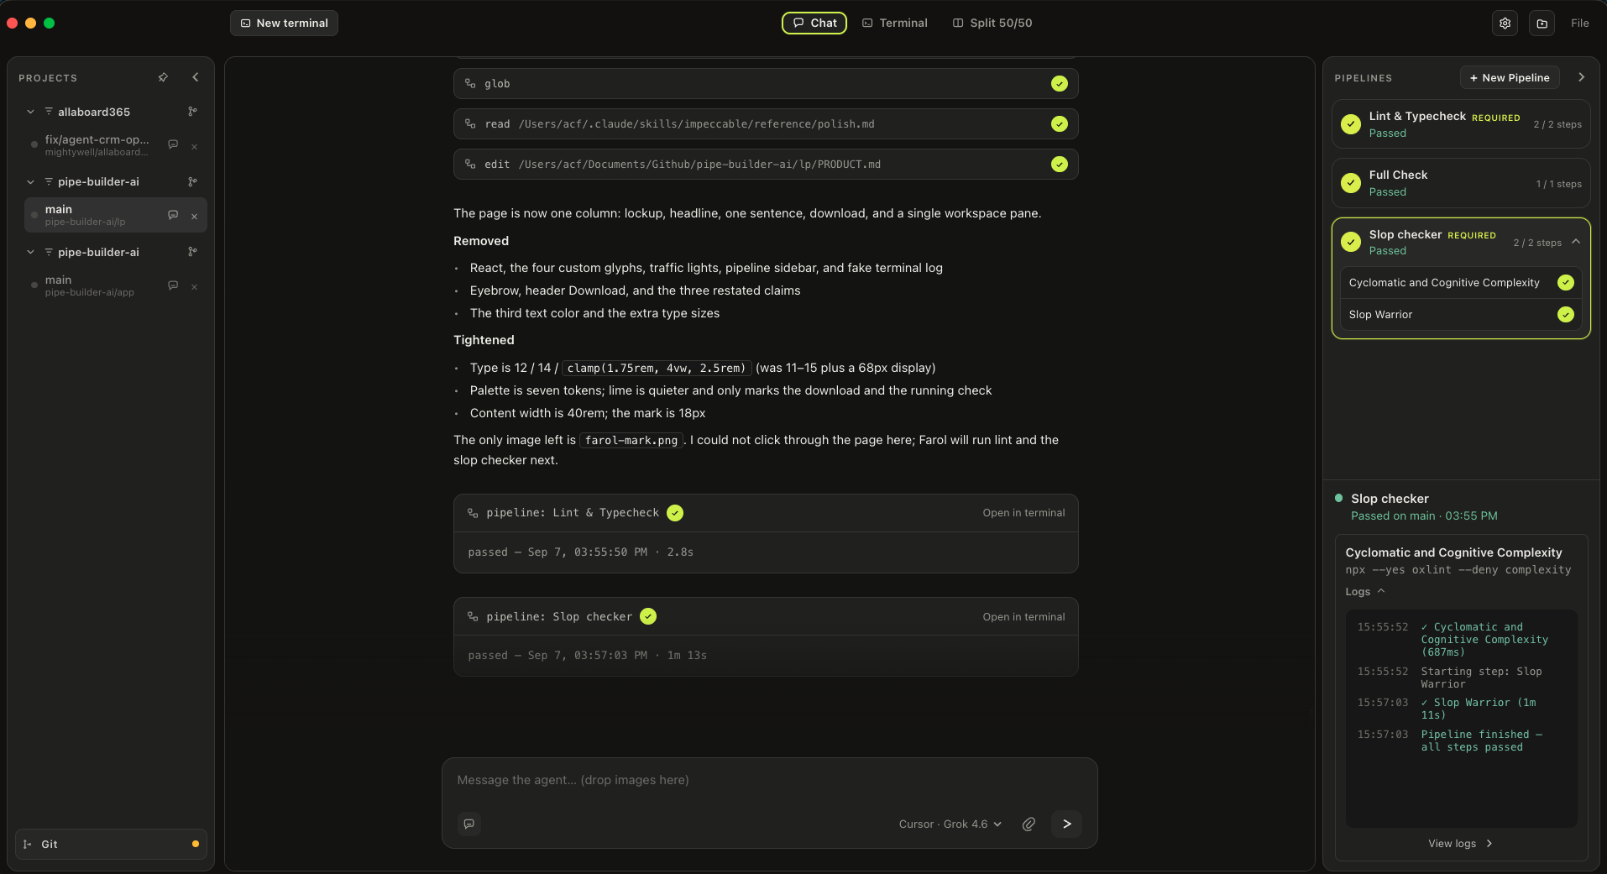Select the Slop Warrior step
The image size is (1607, 874).
(x=1461, y=315)
